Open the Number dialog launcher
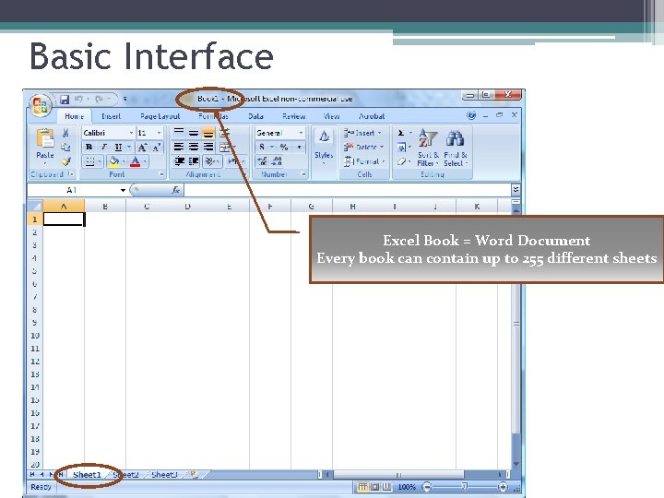The width and height of the screenshot is (664, 498). click(303, 174)
